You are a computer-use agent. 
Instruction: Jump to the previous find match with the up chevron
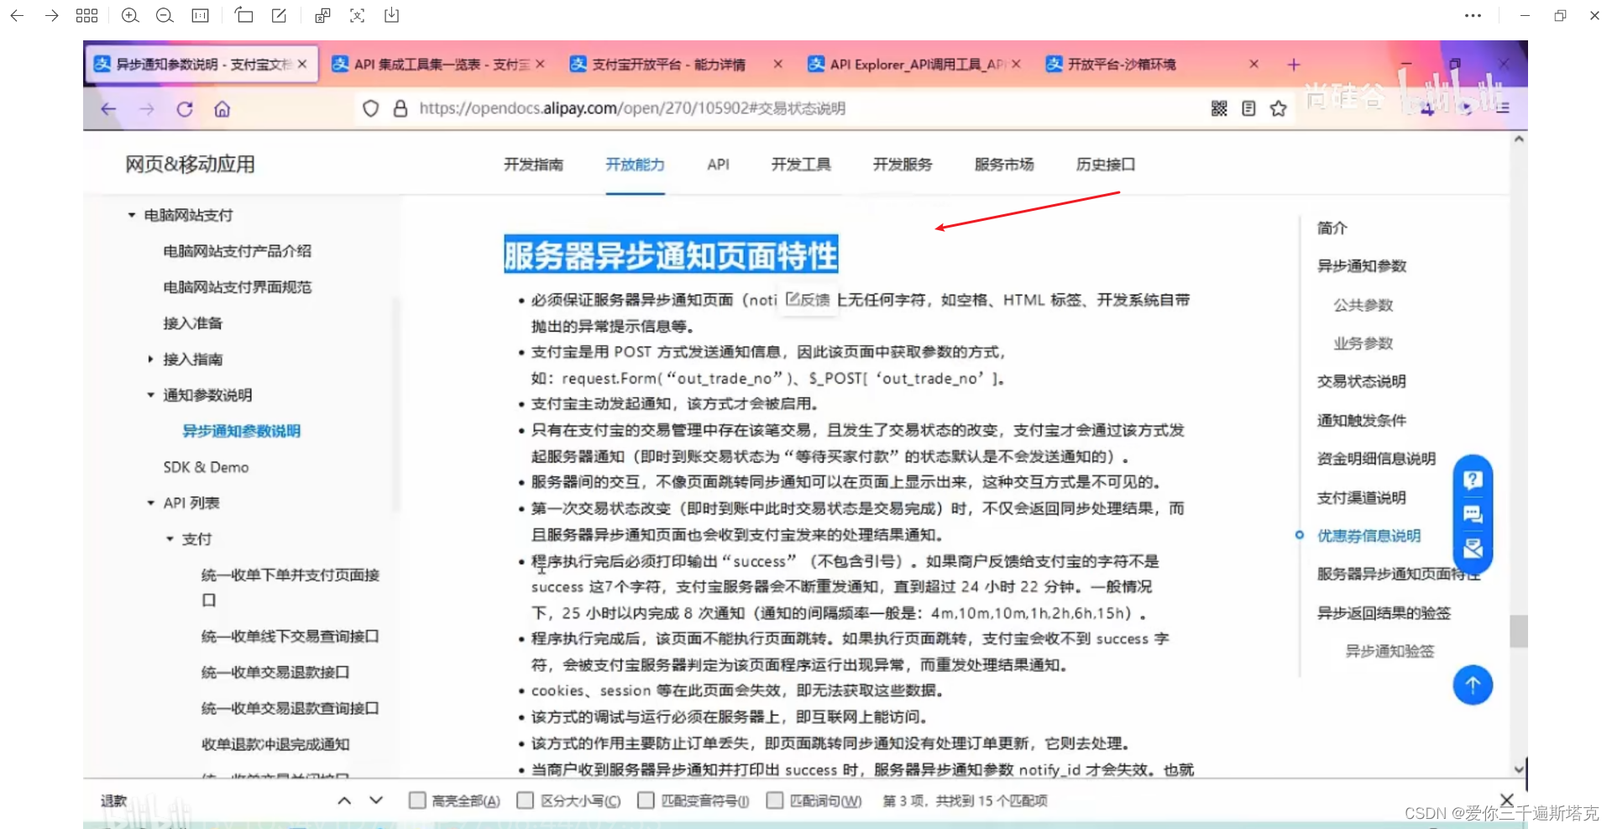pyautogui.click(x=344, y=800)
